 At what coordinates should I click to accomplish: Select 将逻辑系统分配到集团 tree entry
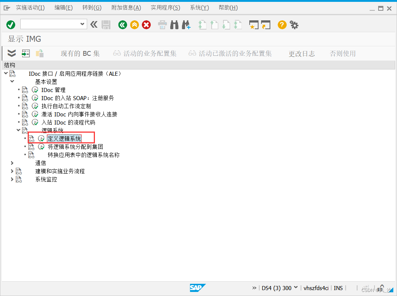pyautogui.click(x=75, y=147)
